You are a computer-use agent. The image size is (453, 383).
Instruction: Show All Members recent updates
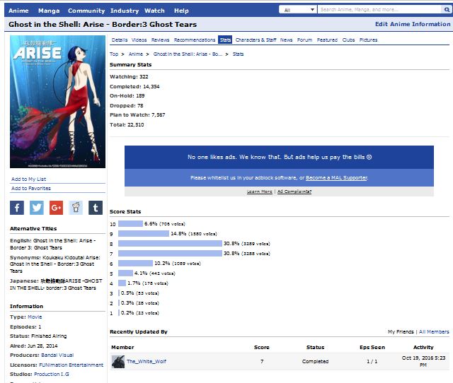tap(434, 331)
